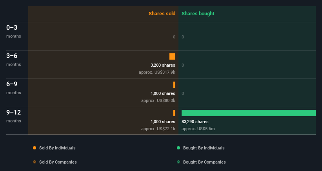
Task: Select the Sold By Companies legend label
Action: pyautogui.click(x=58, y=162)
